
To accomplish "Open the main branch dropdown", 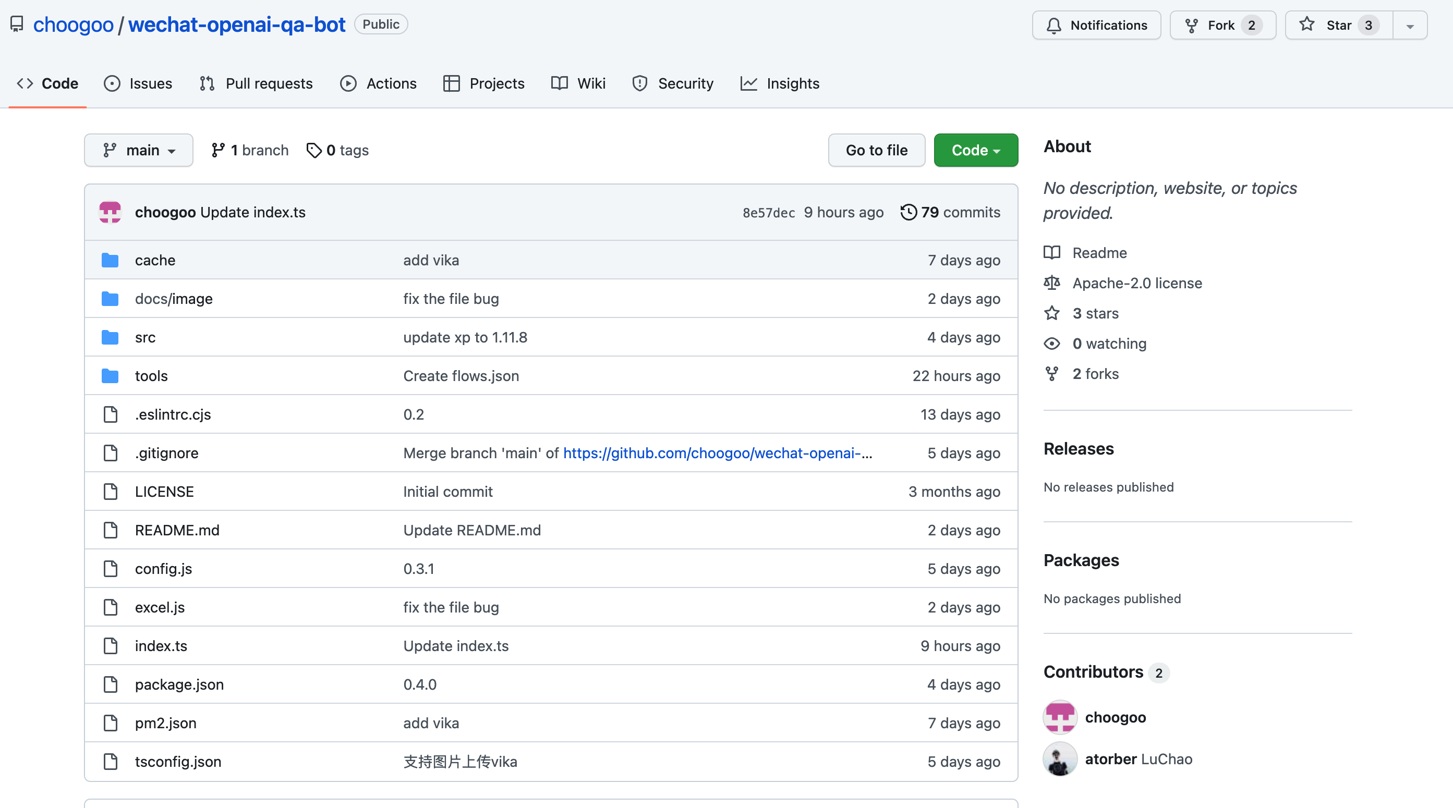I will point(139,150).
